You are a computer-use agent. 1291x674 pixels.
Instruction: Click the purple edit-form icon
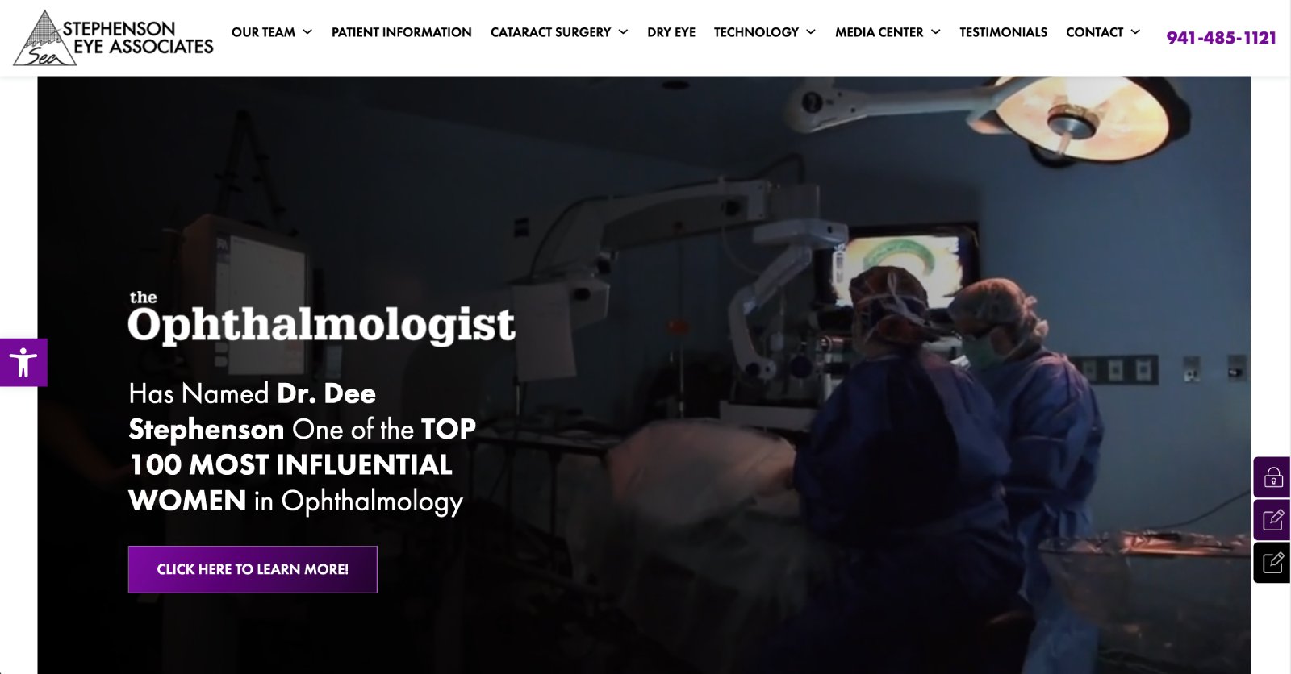click(x=1272, y=520)
